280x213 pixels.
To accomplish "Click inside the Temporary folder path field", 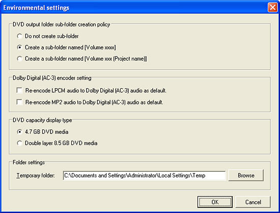I will click(144, 175).
